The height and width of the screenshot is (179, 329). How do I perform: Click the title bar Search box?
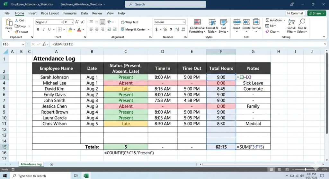[x=165, y=4]
